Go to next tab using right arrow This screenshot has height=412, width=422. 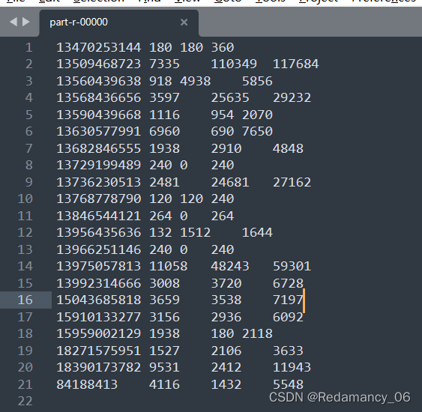click(x=25, y=22)
